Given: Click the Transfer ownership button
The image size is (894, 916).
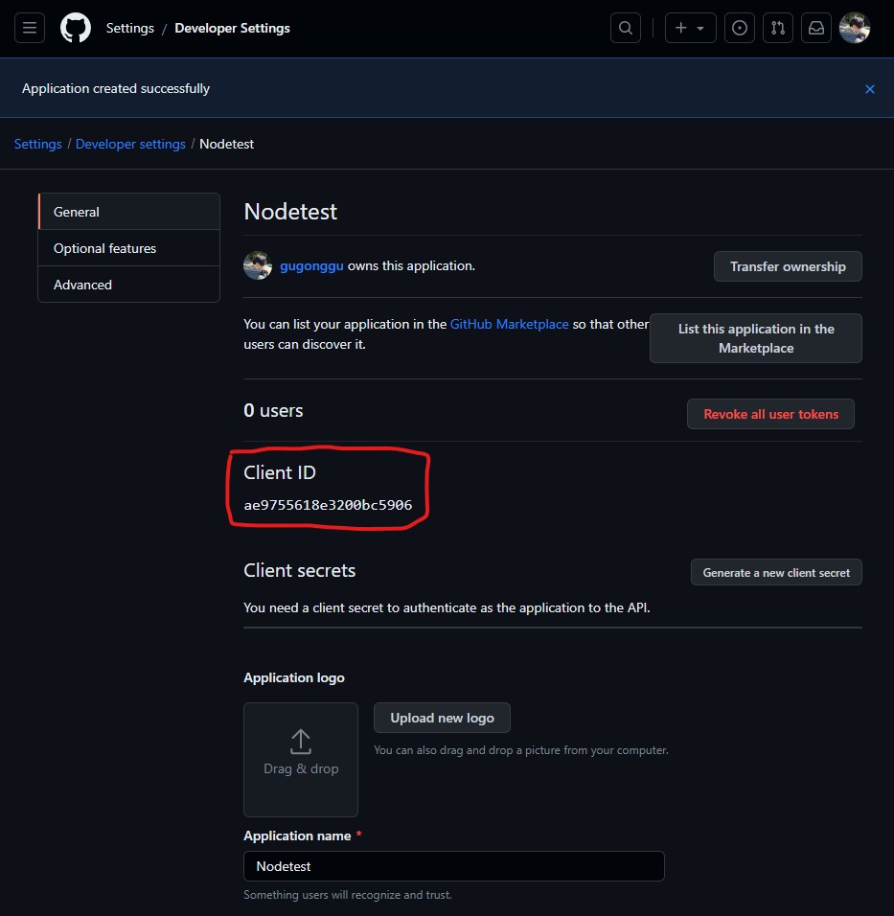Looking at the screenshot, I should [x=788, y=266].
